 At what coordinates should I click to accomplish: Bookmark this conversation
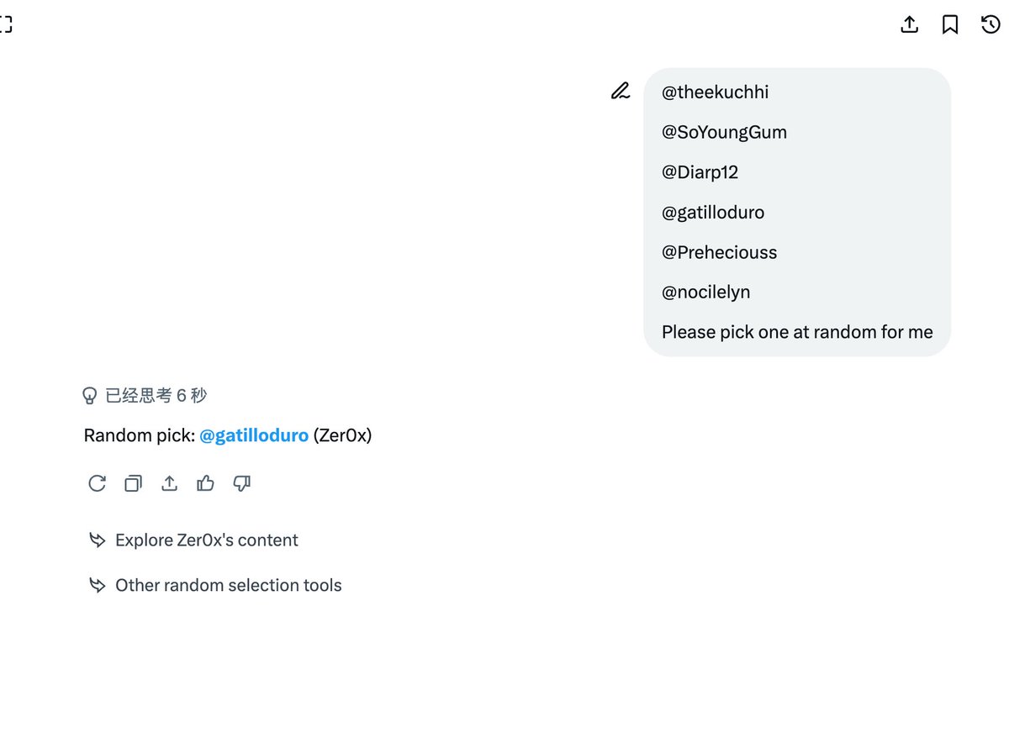950,24
